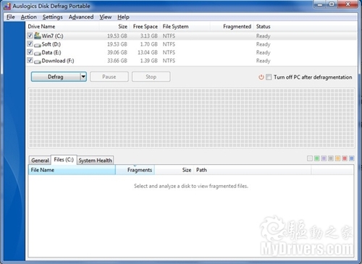Screen dimensions: 362x264
Task: Click the Data (E:) drive icon
Action: pyautogui.click(x=38, y=53)
